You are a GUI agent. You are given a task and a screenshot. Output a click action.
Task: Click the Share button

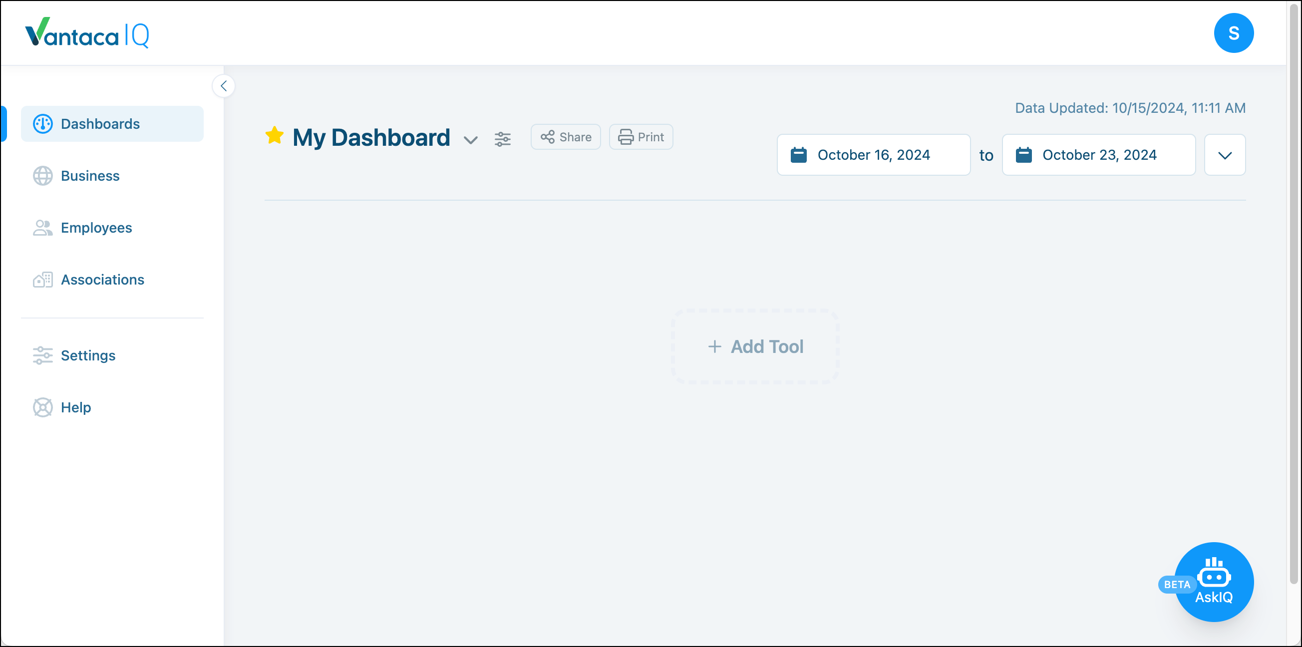pyautogui.click(x=566, y=137)
